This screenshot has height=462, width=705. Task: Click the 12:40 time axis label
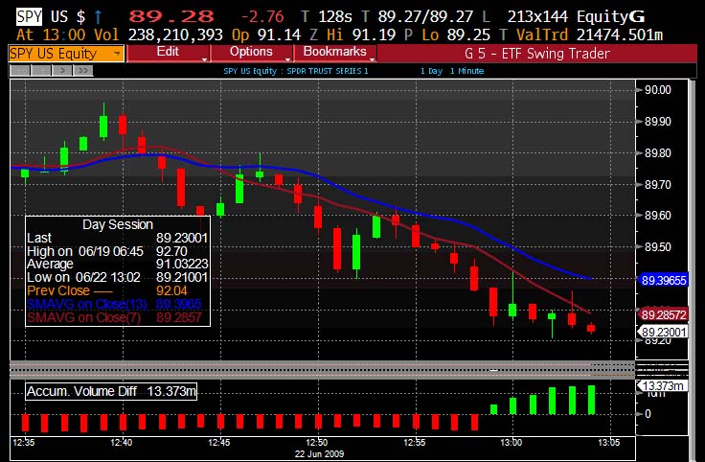pos(122,443)
